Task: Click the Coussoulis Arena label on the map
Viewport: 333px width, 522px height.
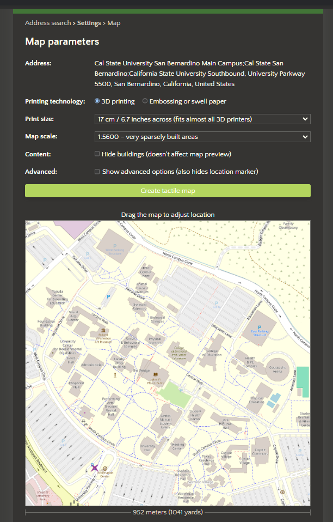Action: point(277,369)
